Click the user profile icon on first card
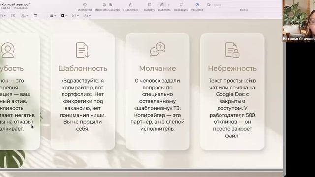315x177 pixels. pyautogui.click(x=8, y=50)
